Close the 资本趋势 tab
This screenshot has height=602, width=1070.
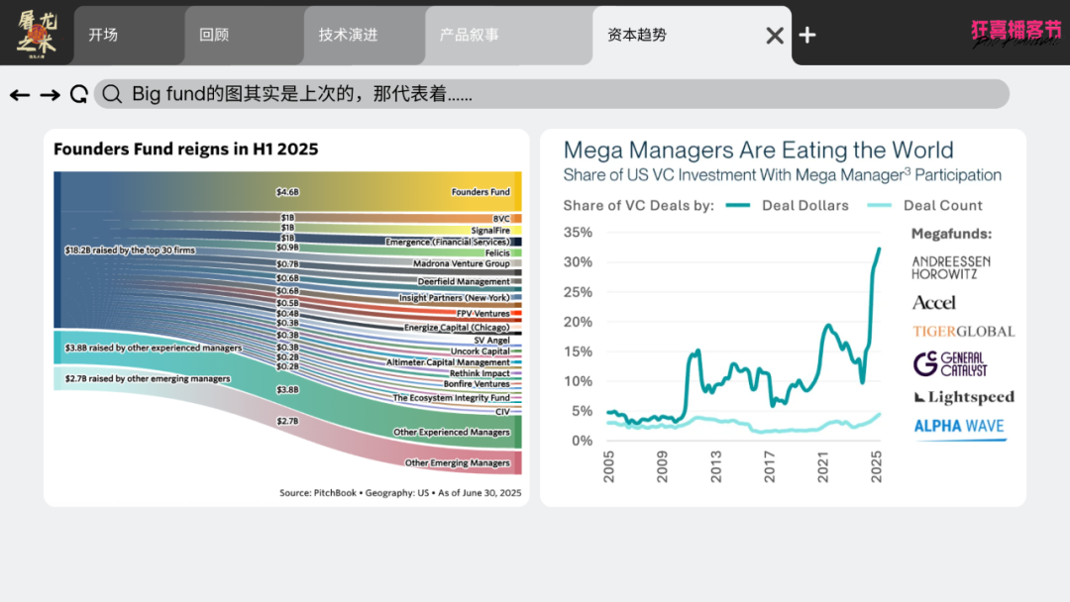(x=775, y=36)
